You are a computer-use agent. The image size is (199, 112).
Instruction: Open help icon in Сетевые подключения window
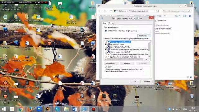(x=190, y=16)
